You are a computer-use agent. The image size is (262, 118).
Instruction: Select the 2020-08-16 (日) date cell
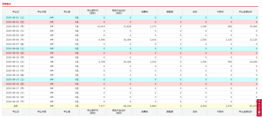[x=16, y=84]
